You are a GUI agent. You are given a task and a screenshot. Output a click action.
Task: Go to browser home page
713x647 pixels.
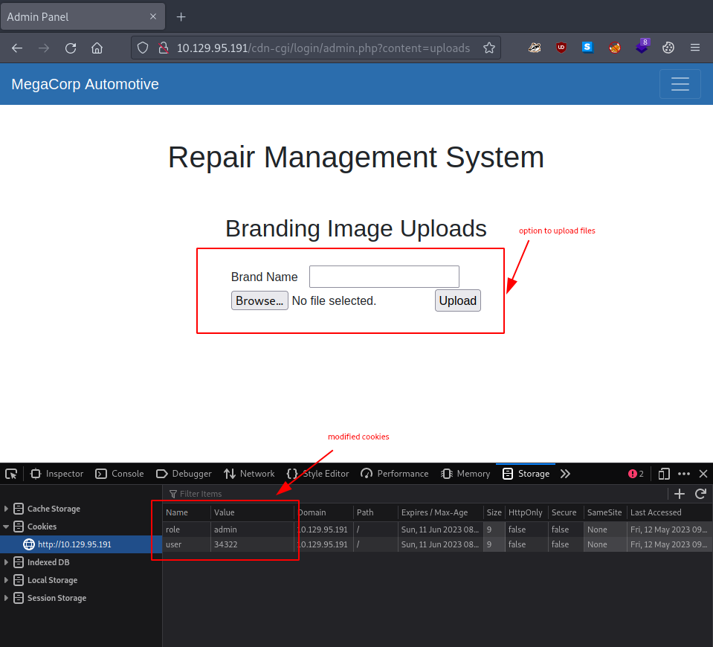(x=97, y=48)
